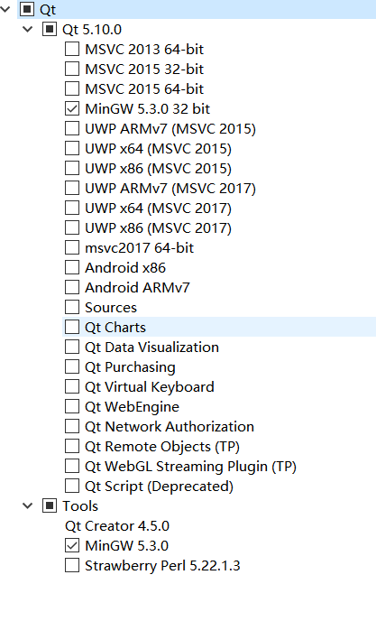This screenshot has width=376, height=621.
Task: Select the 'Qt Creator 4.5.0' row text
Action: pyautogui.click(x=117, y=526)
